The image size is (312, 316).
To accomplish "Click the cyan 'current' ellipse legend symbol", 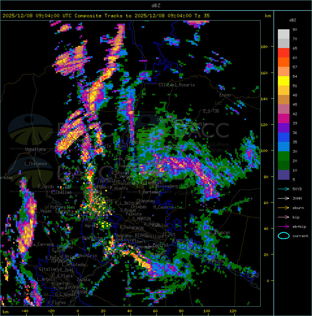I will (283, 236).
